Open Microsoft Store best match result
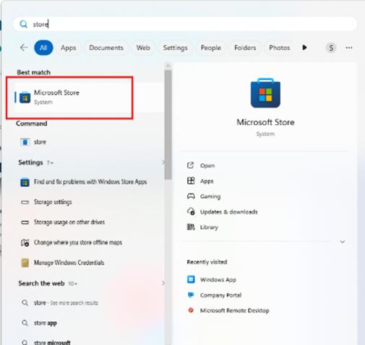This screenshot has height=345, width=365. 89,97
